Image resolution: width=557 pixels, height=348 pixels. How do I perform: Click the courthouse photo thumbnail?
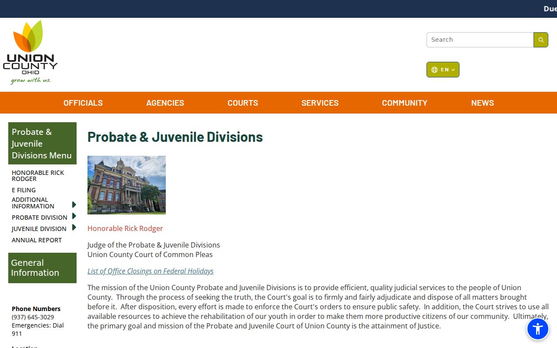pos(127,185)
